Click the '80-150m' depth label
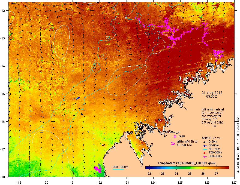This screenshot has height=185, width=240. (x=214, y=149)
